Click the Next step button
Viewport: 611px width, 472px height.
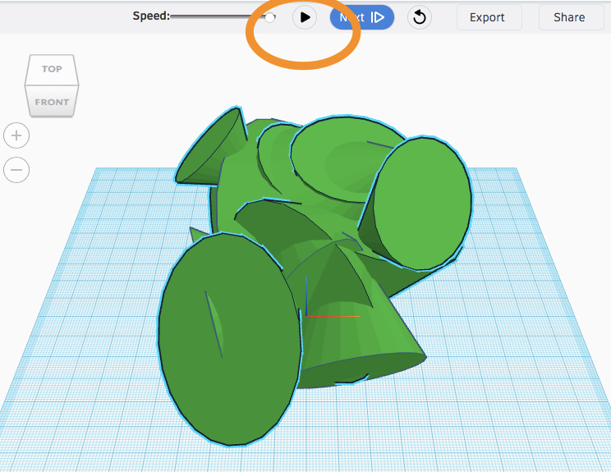point(362,17)
